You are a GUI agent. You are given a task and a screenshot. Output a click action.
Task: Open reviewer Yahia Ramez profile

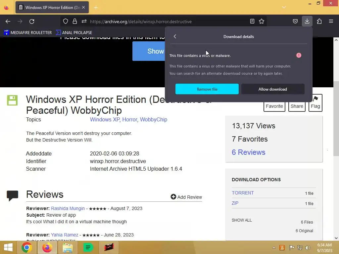(65, 235)
